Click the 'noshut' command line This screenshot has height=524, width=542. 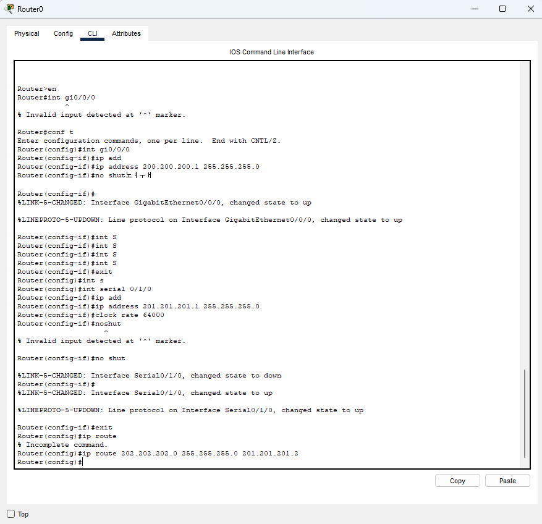[69, 324]
